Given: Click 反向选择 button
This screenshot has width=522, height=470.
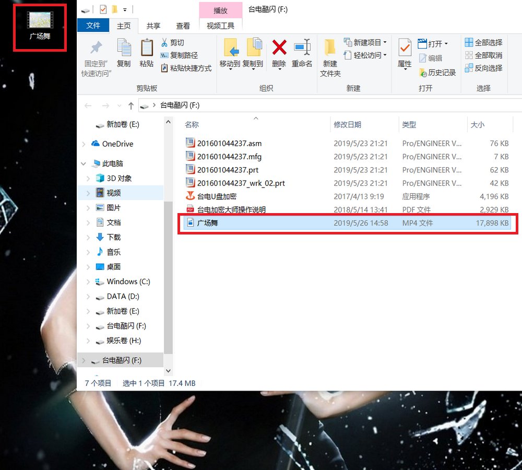Looking at the screenshot, I should [483, 68].
